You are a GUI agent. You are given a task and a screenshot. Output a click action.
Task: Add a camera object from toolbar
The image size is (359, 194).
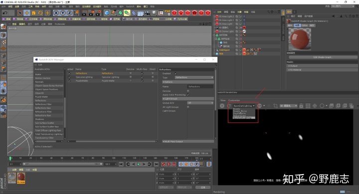point(147,13)
